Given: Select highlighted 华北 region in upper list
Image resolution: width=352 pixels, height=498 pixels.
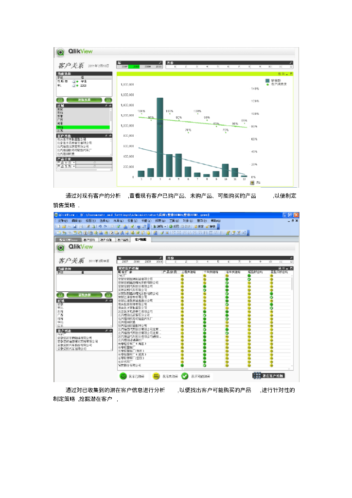Looking at the screenshot, I should (x=83, y=127).
